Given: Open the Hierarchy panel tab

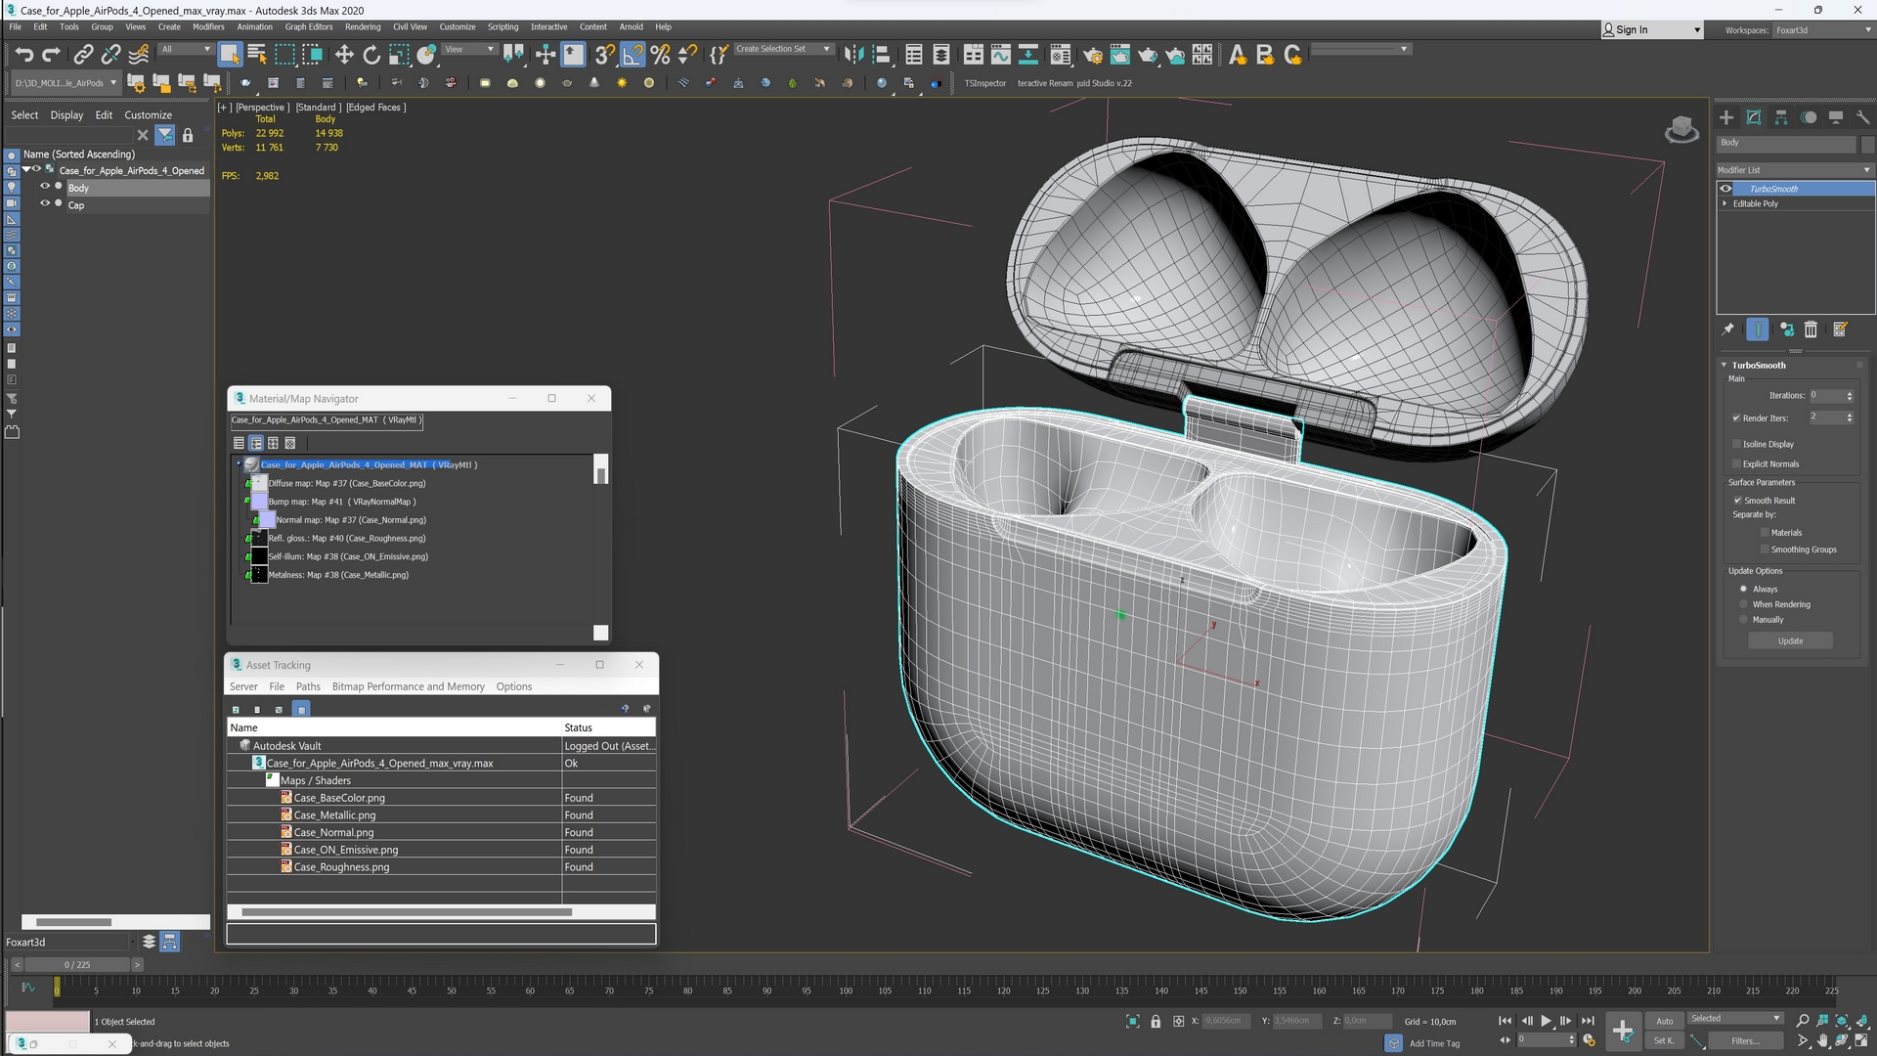Looking at the screenshot, I should (x=1781, y=117).
